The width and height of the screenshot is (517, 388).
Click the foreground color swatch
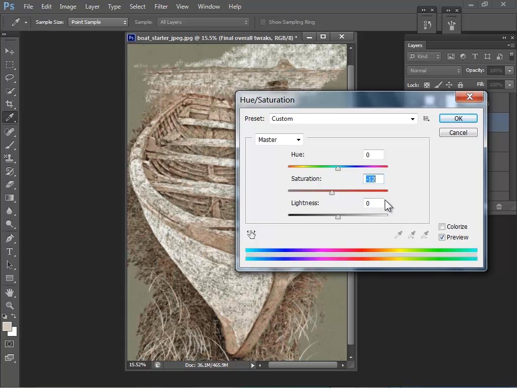click(x=7, y=326)
